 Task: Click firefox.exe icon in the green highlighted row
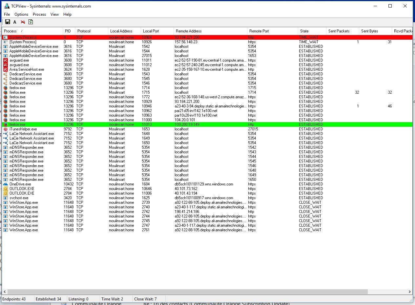click(x=6, y=124)
